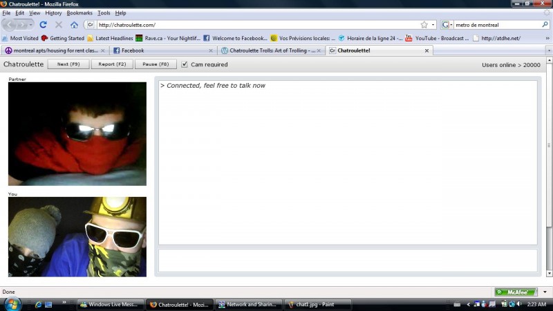Switch to Network and Sharing taskbar button
553x311 pixels.
pos(249,304)
